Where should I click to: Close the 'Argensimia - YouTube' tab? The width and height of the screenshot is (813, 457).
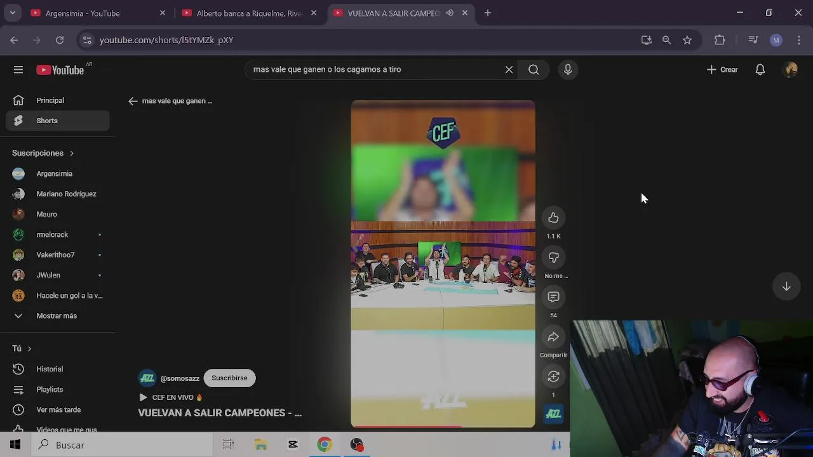[163, 13]
